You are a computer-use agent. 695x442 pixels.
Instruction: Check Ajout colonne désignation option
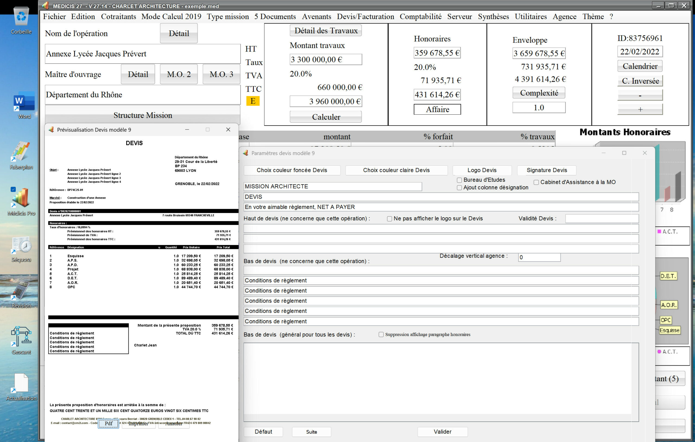pos(459,188)
